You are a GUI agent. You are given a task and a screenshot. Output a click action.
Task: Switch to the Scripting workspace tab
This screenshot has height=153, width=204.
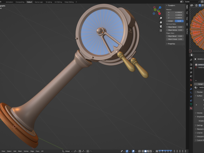coord(49,2)
